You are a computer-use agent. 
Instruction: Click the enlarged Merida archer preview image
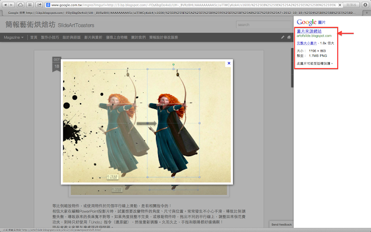(x=147, y=122)
